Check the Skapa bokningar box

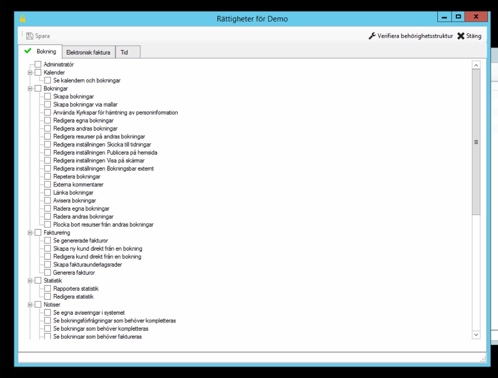tap(47, 96)
